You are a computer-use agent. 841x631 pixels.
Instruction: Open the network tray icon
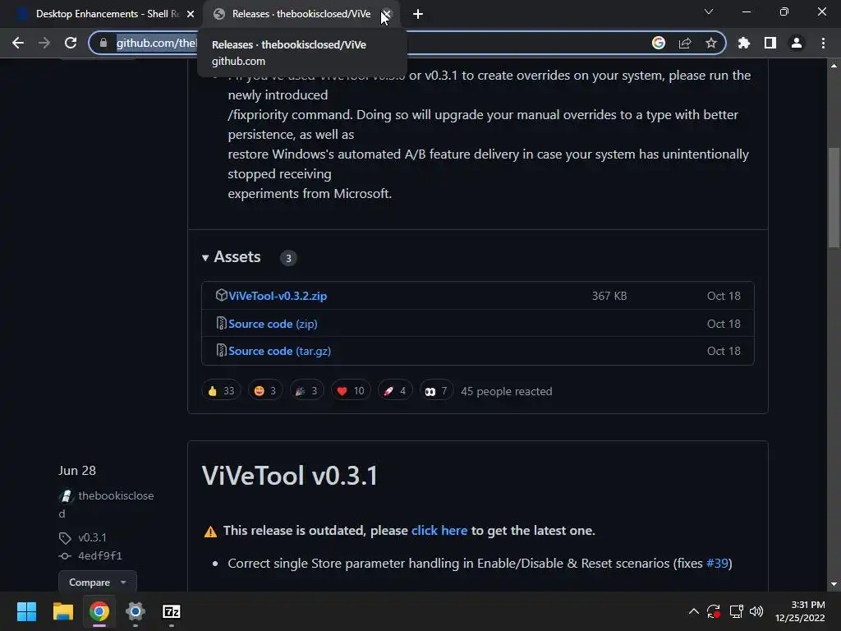[736, 611]
